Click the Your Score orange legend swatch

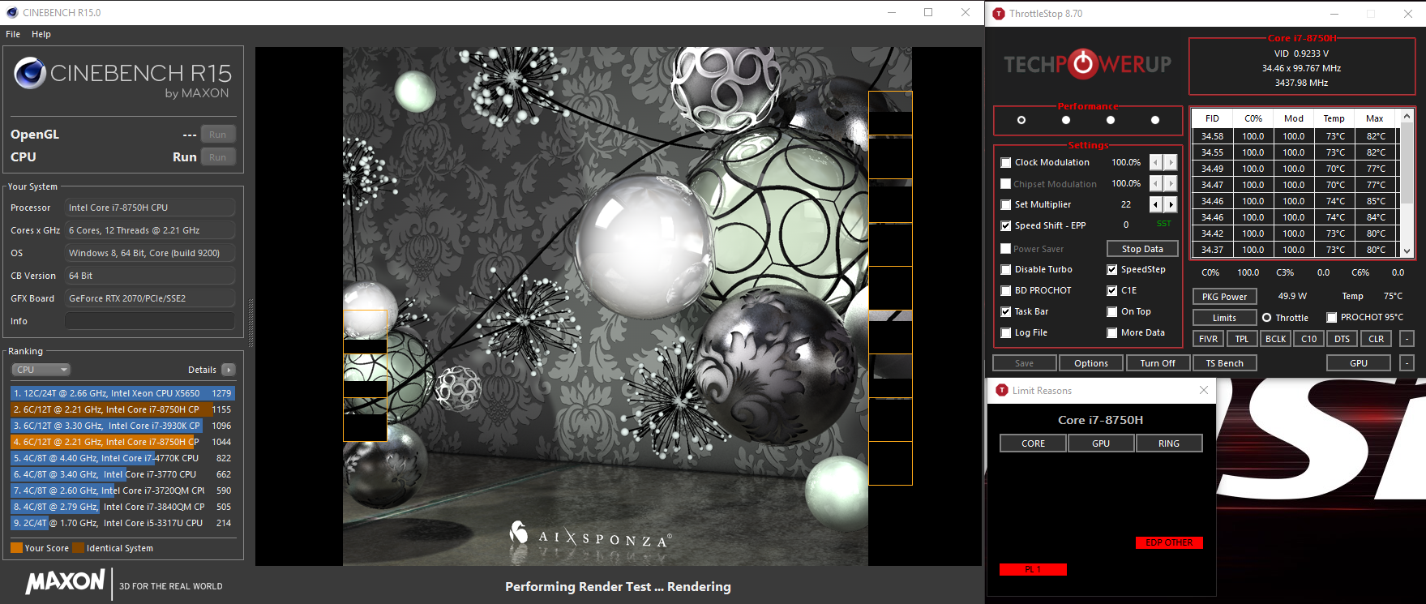coord(16,548)
